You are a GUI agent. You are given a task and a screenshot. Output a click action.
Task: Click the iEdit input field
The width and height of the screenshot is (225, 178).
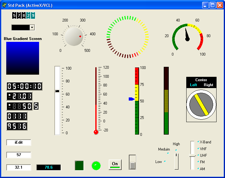pyautogui.click(x=19, y=142)
